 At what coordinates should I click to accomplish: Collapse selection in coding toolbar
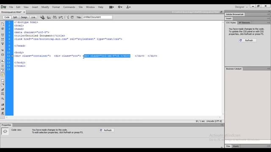point(3,39)
